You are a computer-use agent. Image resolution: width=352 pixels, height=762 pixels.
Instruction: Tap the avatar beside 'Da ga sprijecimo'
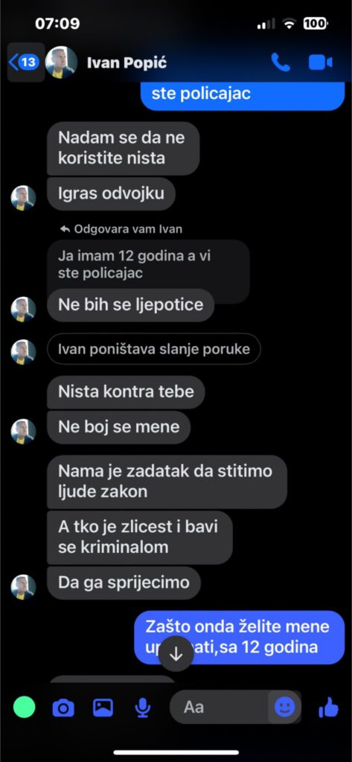(x=23, y=587)
